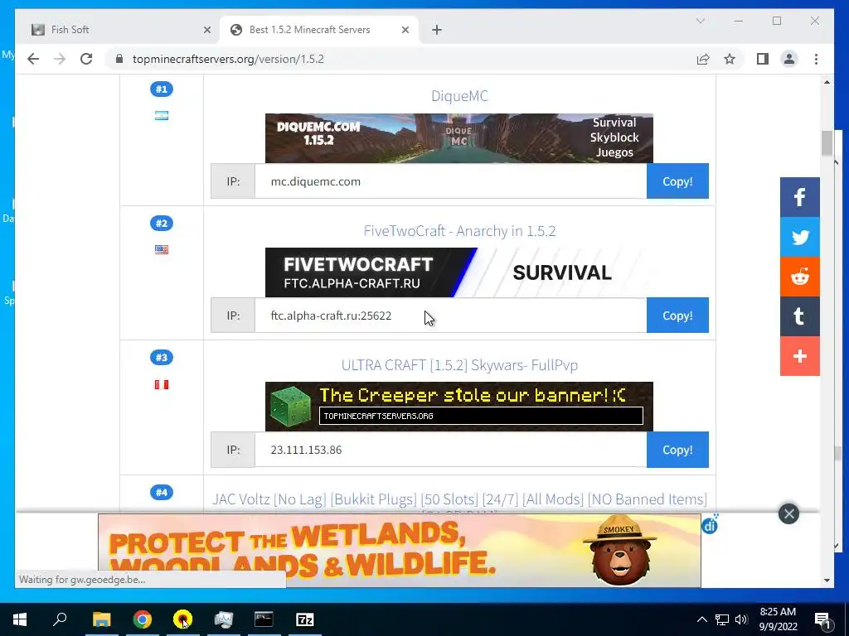The image size is (849, 636).
Task: Click the page vertical scrollbar thumb
Action: (827, 142)
